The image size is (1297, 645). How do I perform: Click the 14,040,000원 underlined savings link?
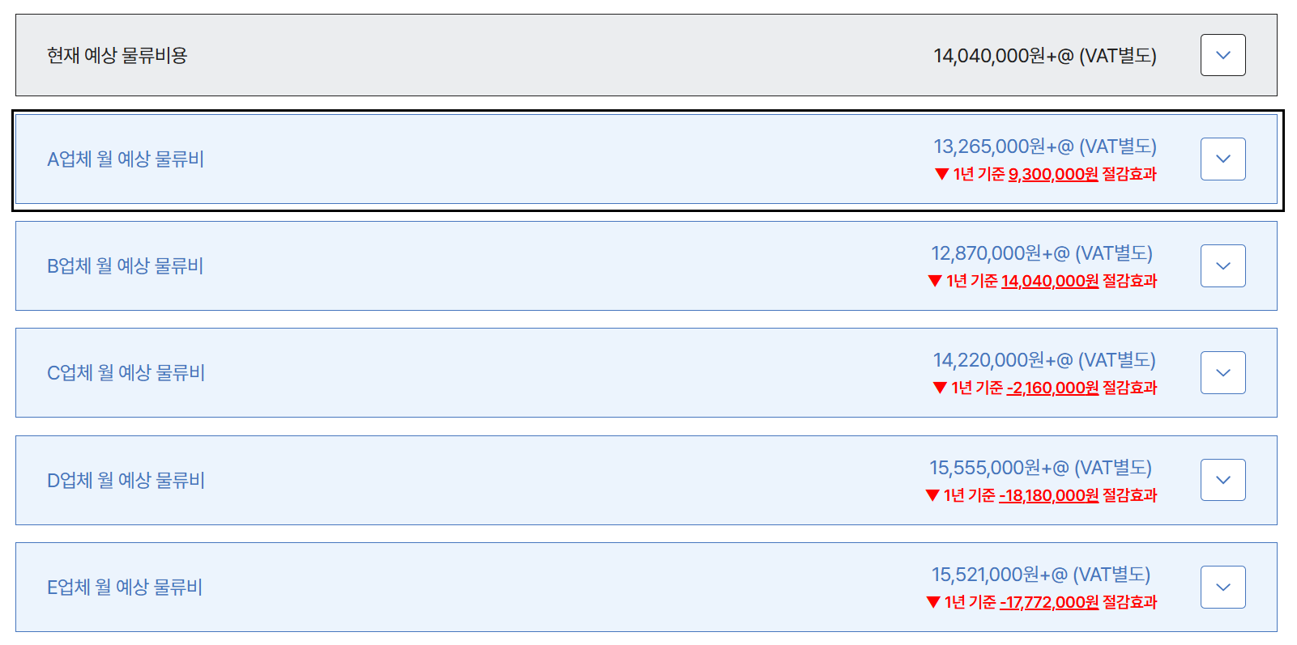coord(1050,281)
